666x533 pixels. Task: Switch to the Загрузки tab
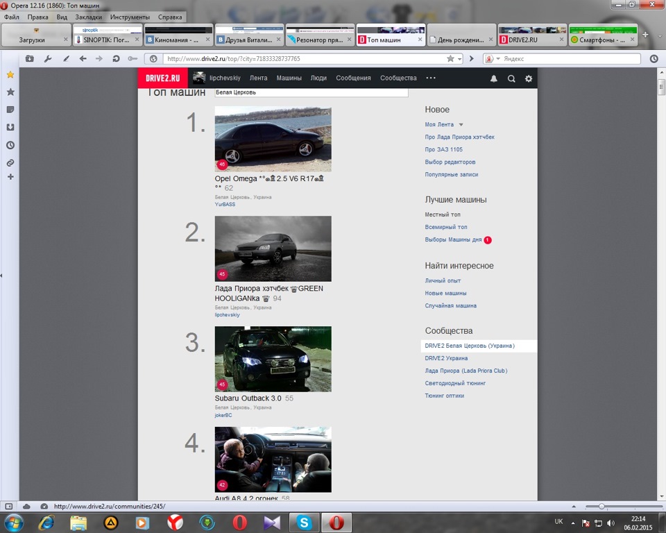(x=36, y=35)
